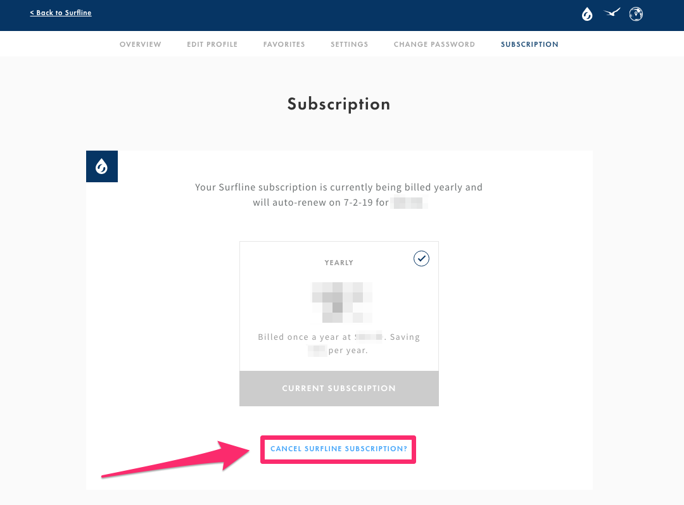
Task: Click 'Cancel Surfline Subscription?' link
Action: point(338,449)
